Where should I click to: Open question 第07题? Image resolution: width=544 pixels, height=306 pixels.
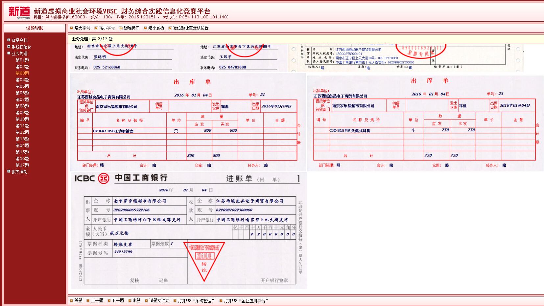click(22, 99)
